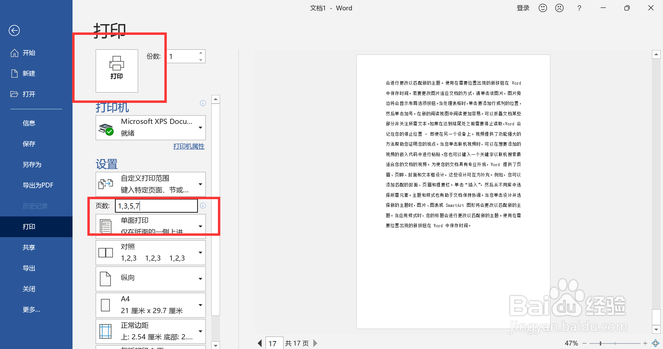Switch to the 共享 (Share) section
Image resolution: width=663 pixels, height=349 pixels.
[x=29, y=247]
